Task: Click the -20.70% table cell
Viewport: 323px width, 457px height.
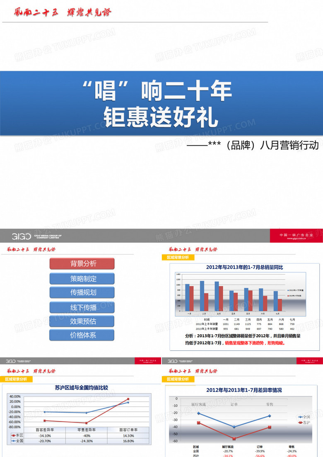Action: [45, 441]
